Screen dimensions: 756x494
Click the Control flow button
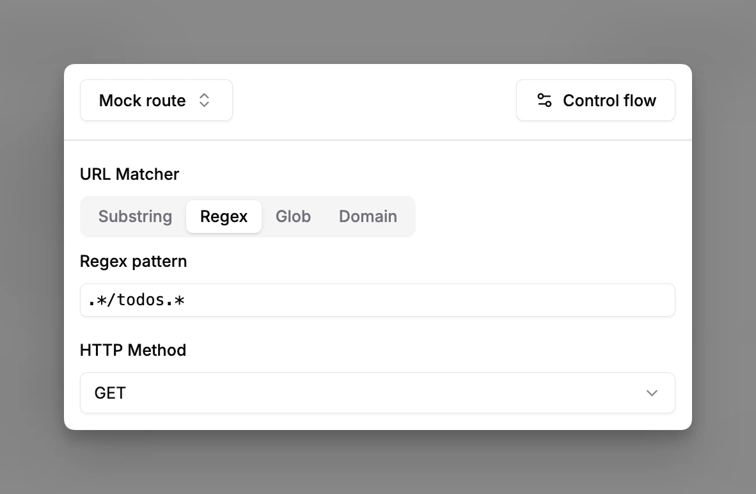click(x=595, y=100)
